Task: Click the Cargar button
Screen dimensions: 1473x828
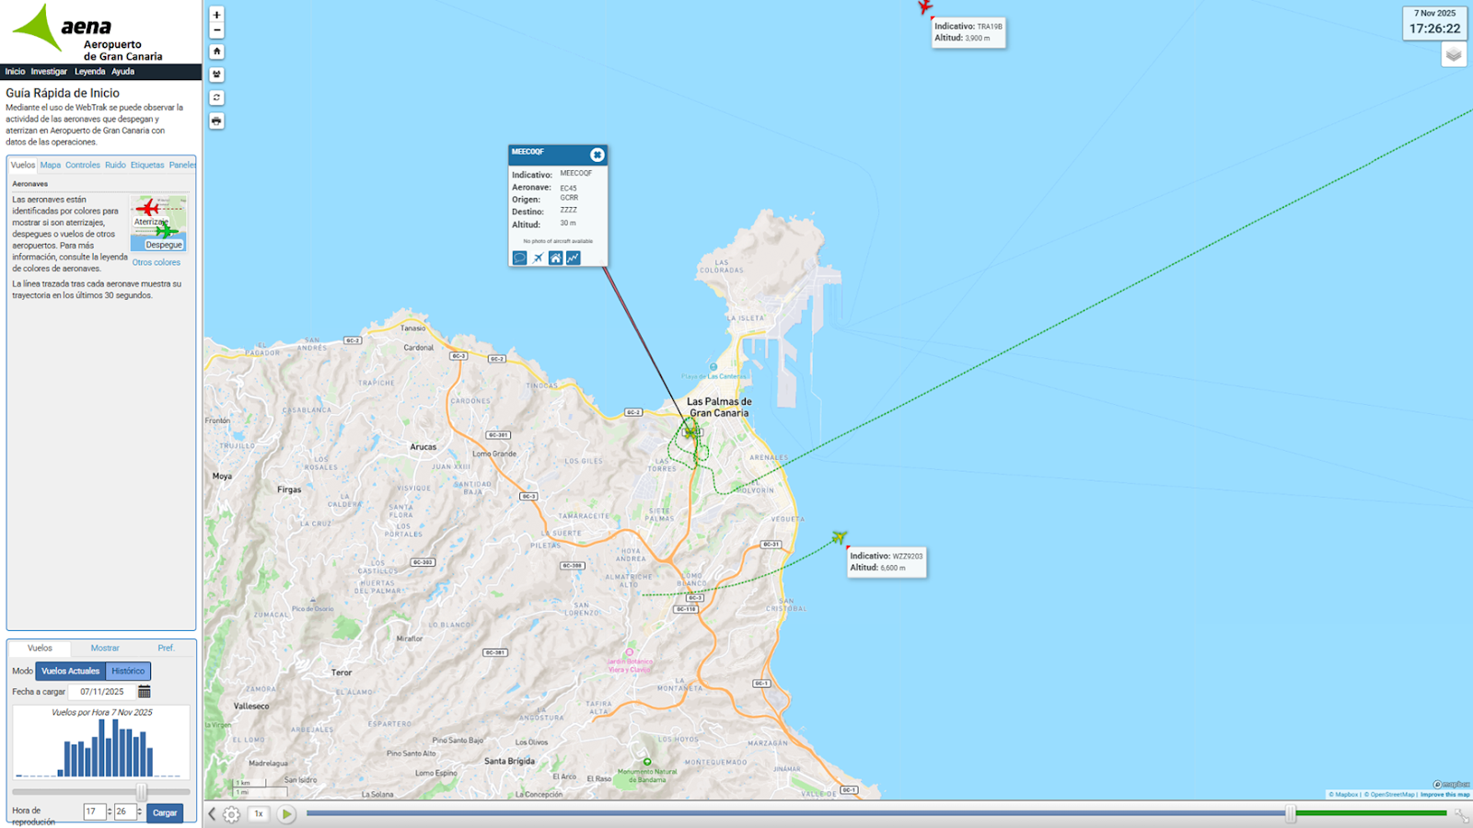Action: pyautogui.click(x=165, y=813)
